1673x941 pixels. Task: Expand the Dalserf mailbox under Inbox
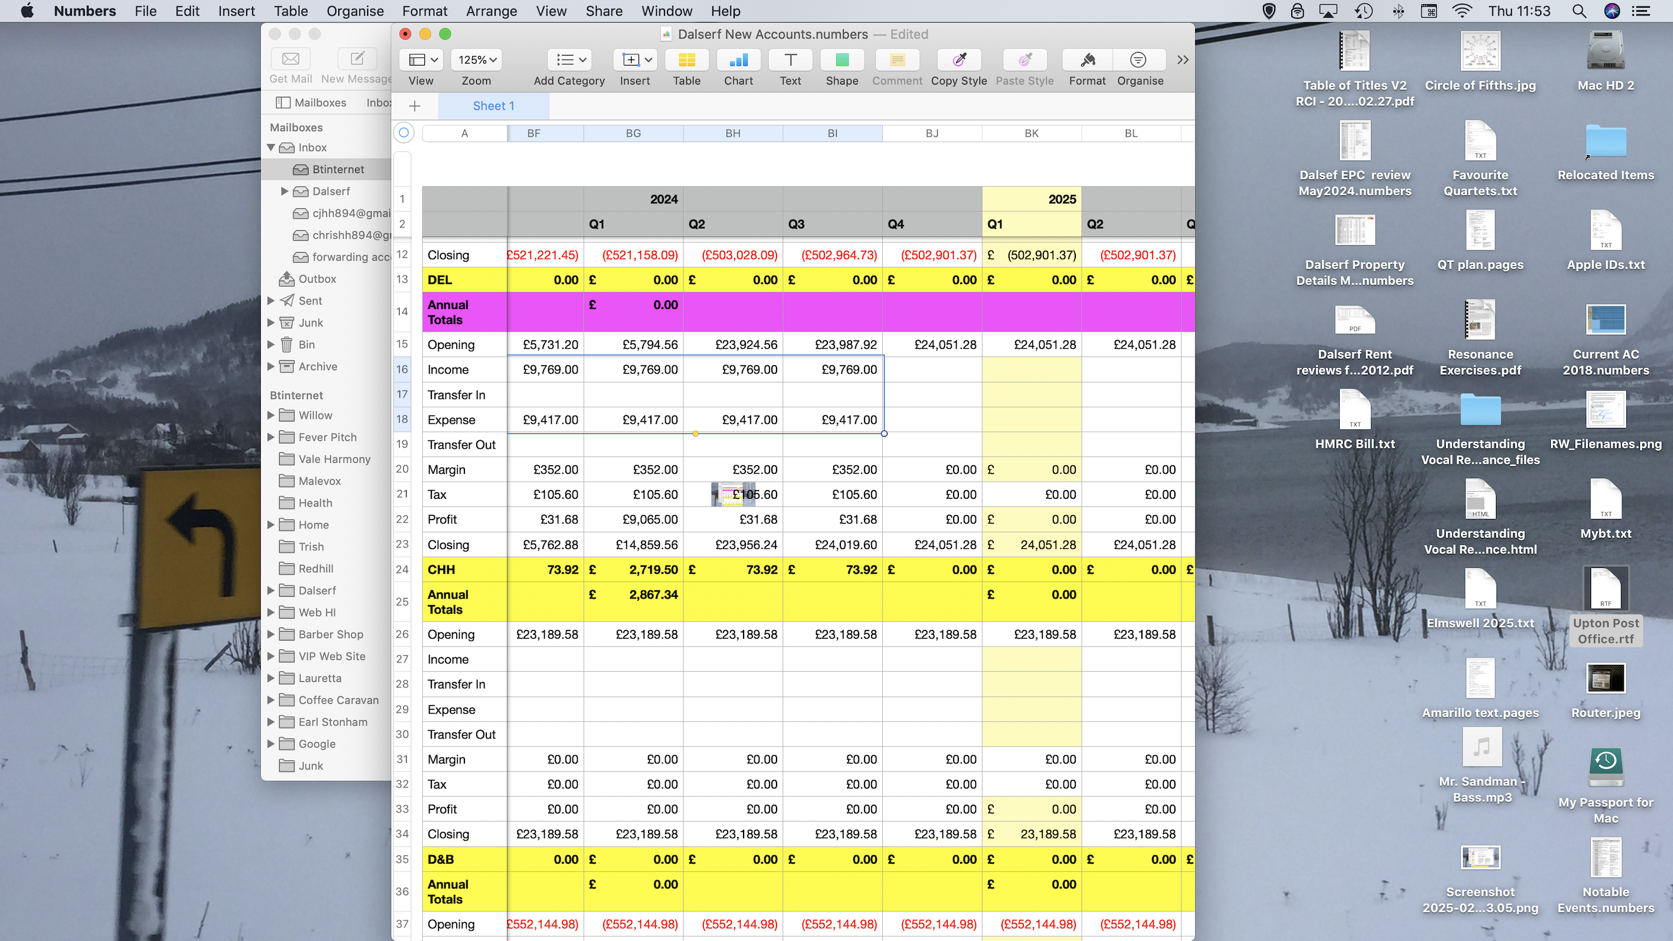pyautogui.click(x=284, y=191)
